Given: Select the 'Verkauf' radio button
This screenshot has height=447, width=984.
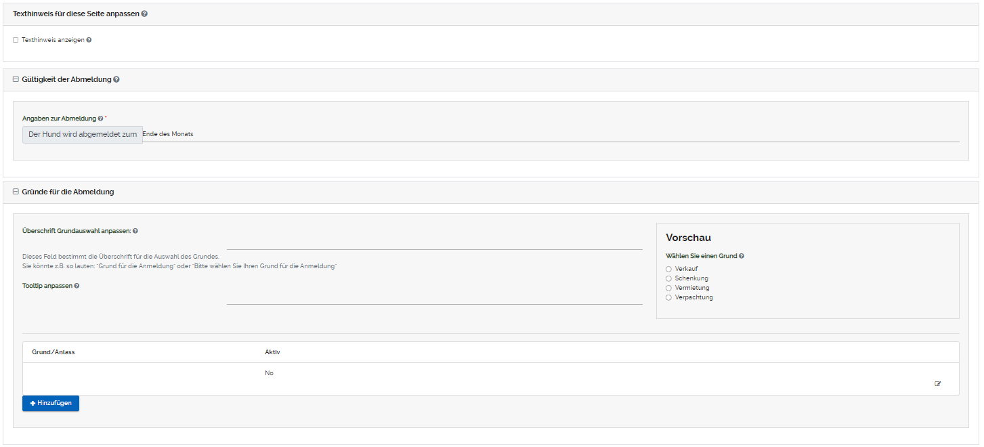Looking at the screenshot, I should pos(668,269).
